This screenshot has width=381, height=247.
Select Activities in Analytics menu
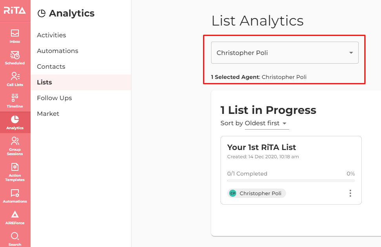(x=51, y=35)
